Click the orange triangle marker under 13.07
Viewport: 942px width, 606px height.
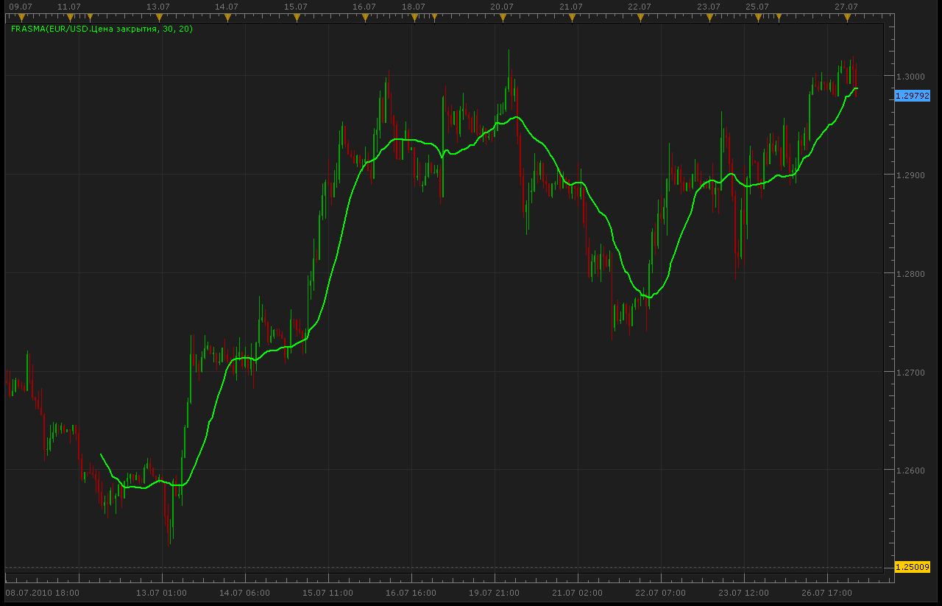pos(158,17)
